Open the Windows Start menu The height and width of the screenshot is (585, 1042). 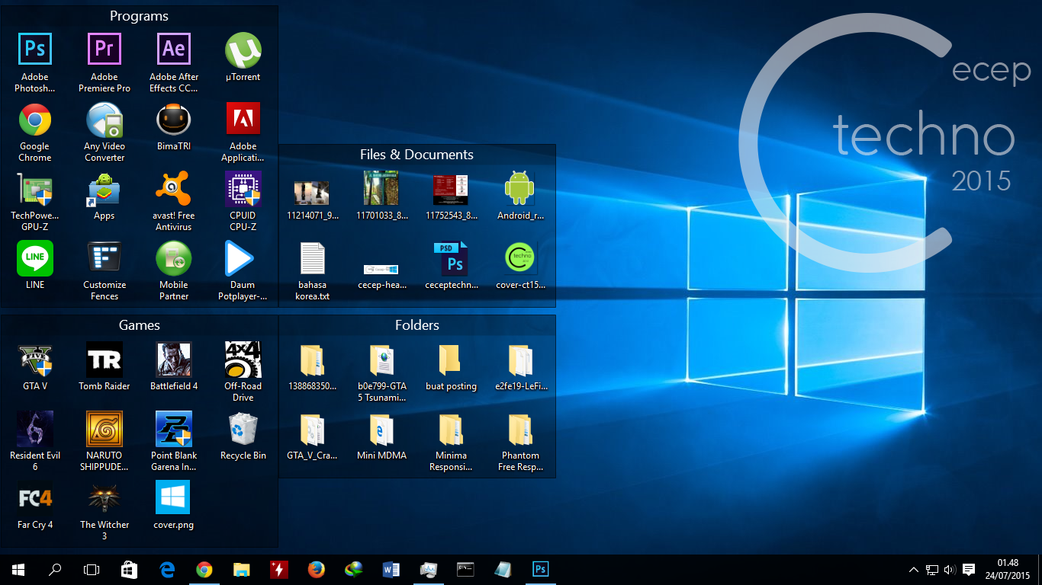[18, 570]
